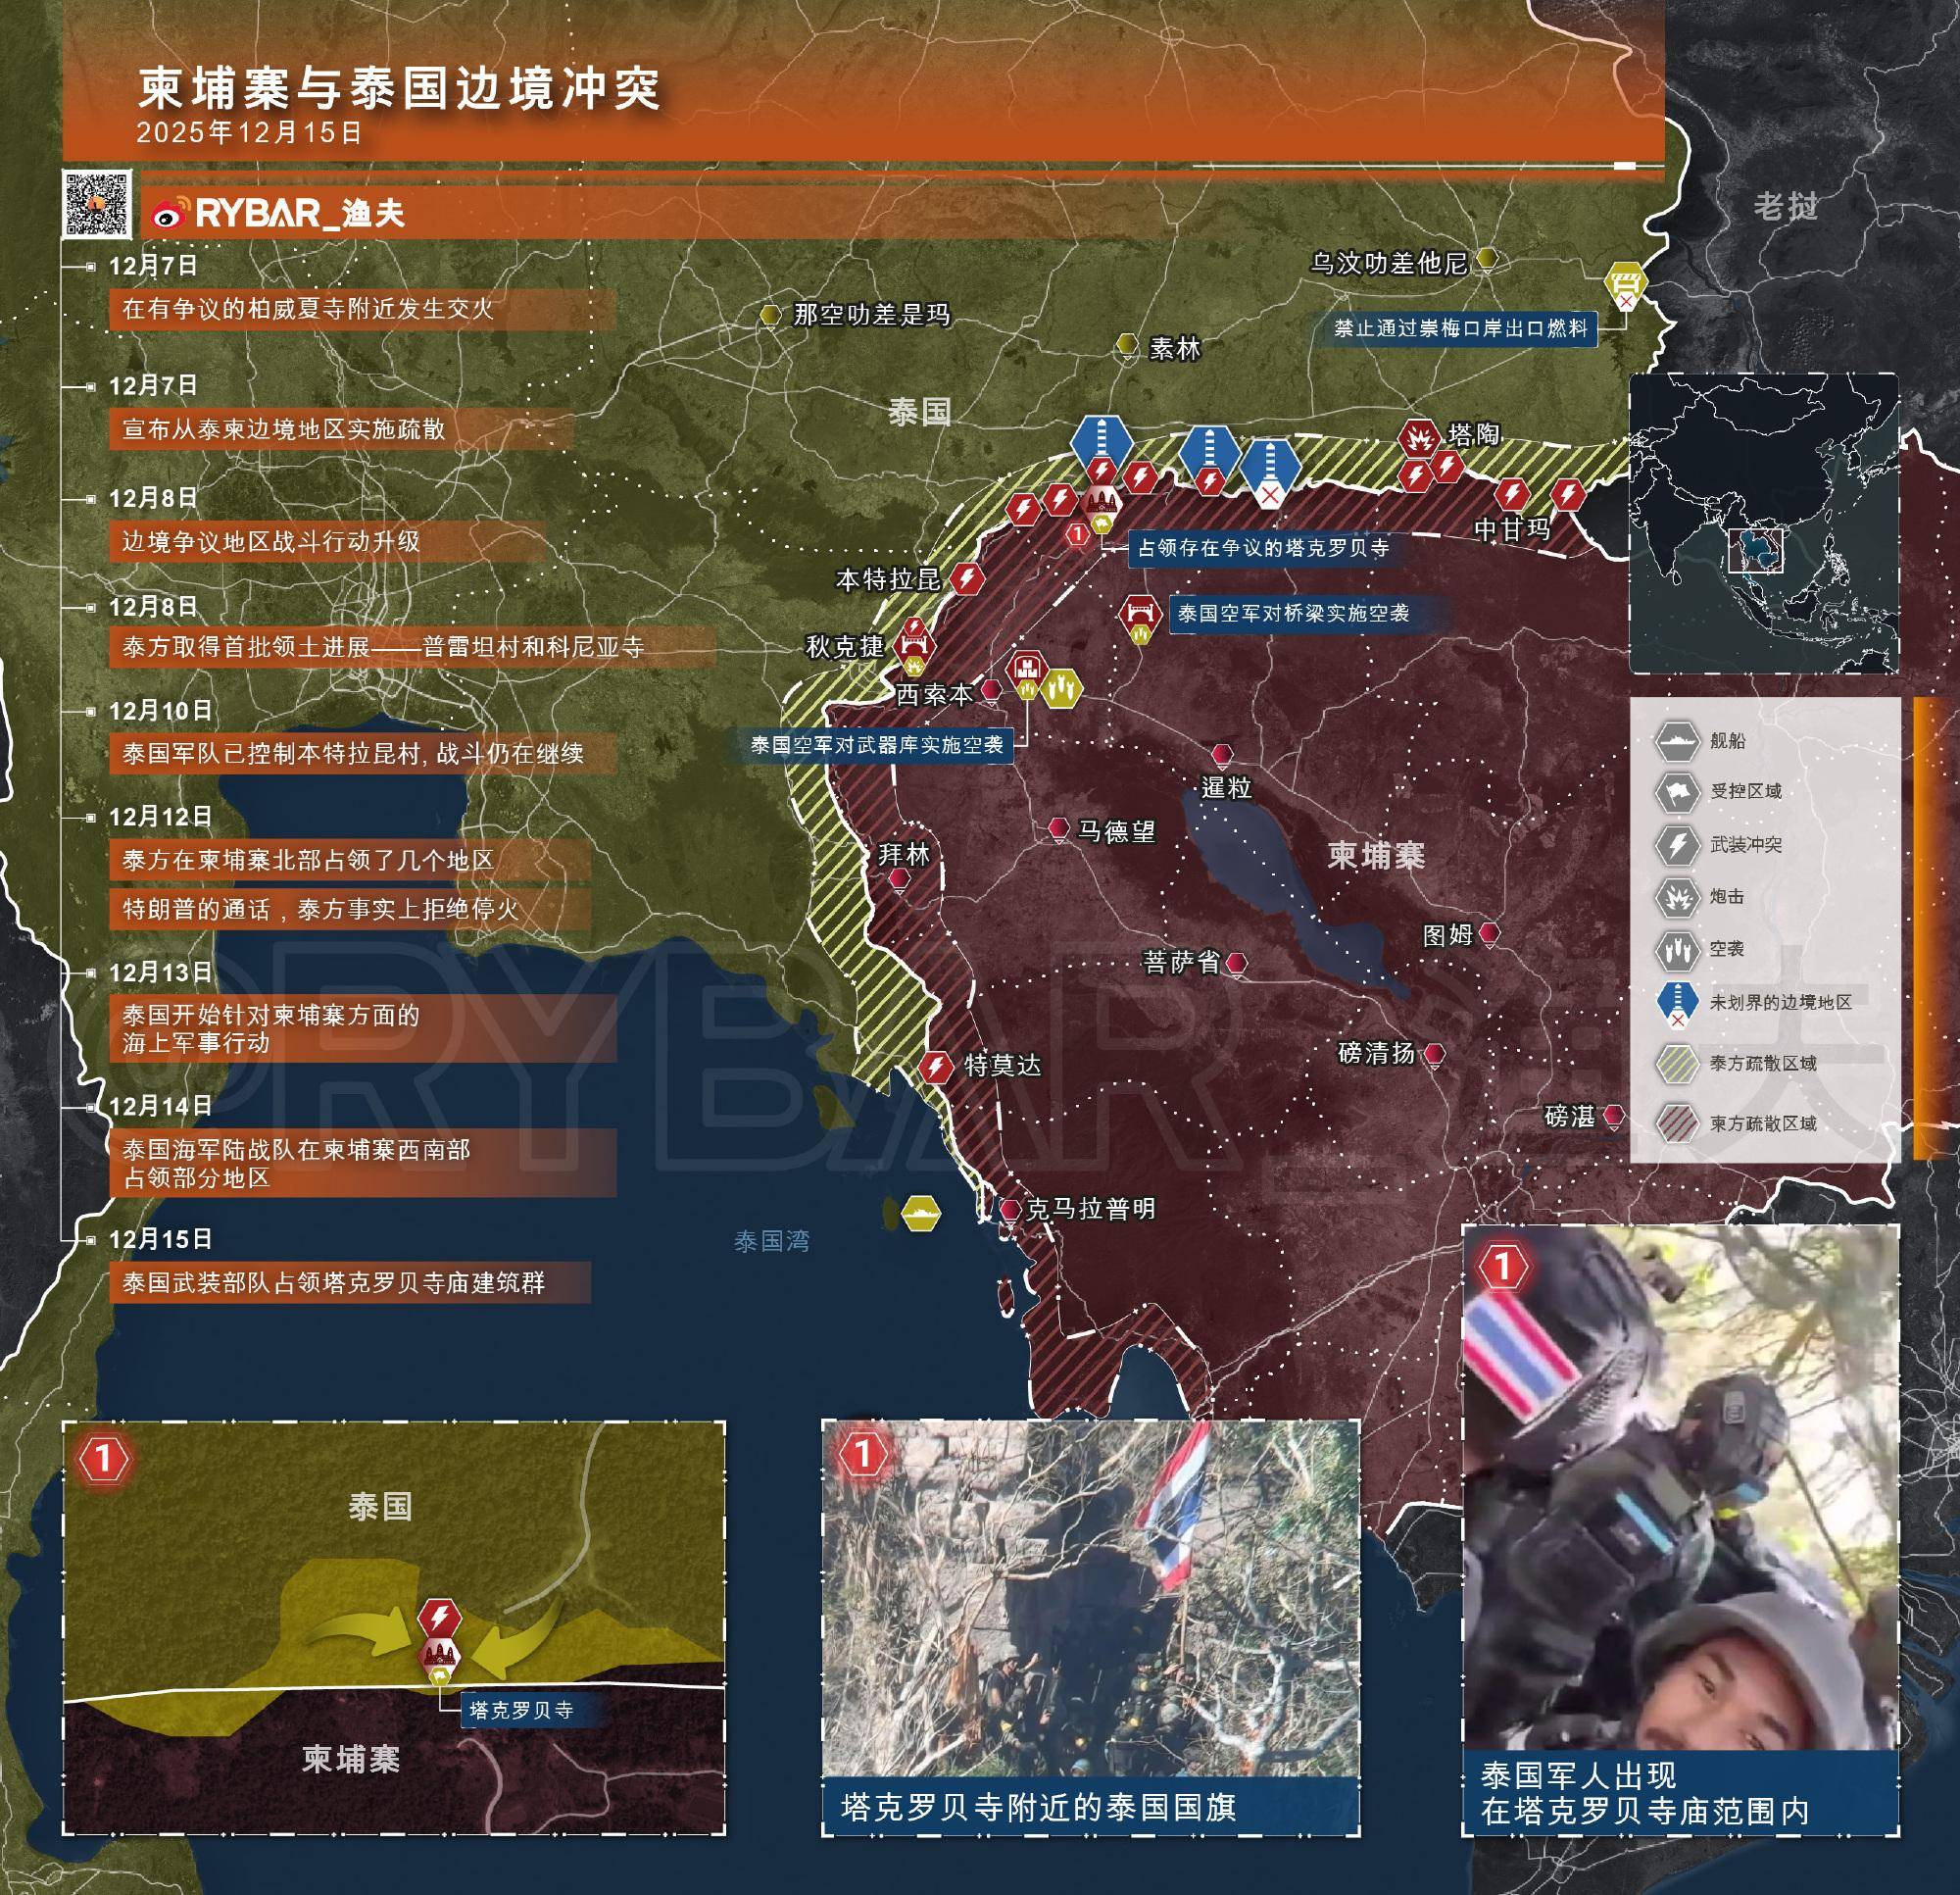Select the yellow warship icon in 泰国湾
The width and height of the screenshot is (1960, 1895).
point(920,1213)
